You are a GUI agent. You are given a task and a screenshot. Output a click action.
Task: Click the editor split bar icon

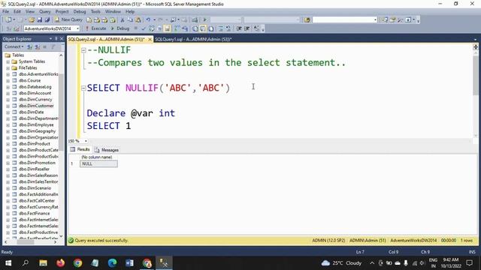click(476, 46)
